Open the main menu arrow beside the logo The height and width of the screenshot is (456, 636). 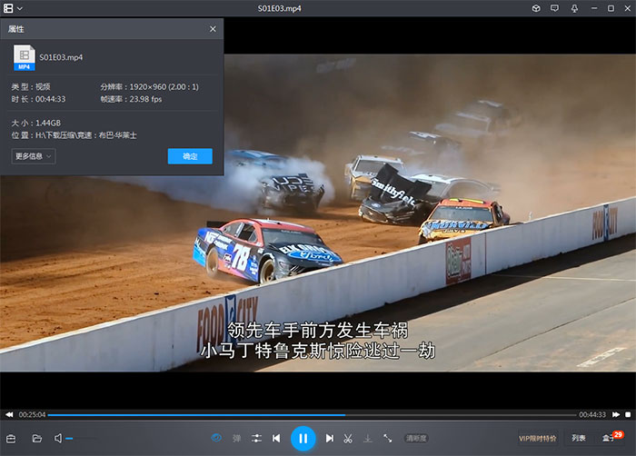pos(20,8)
